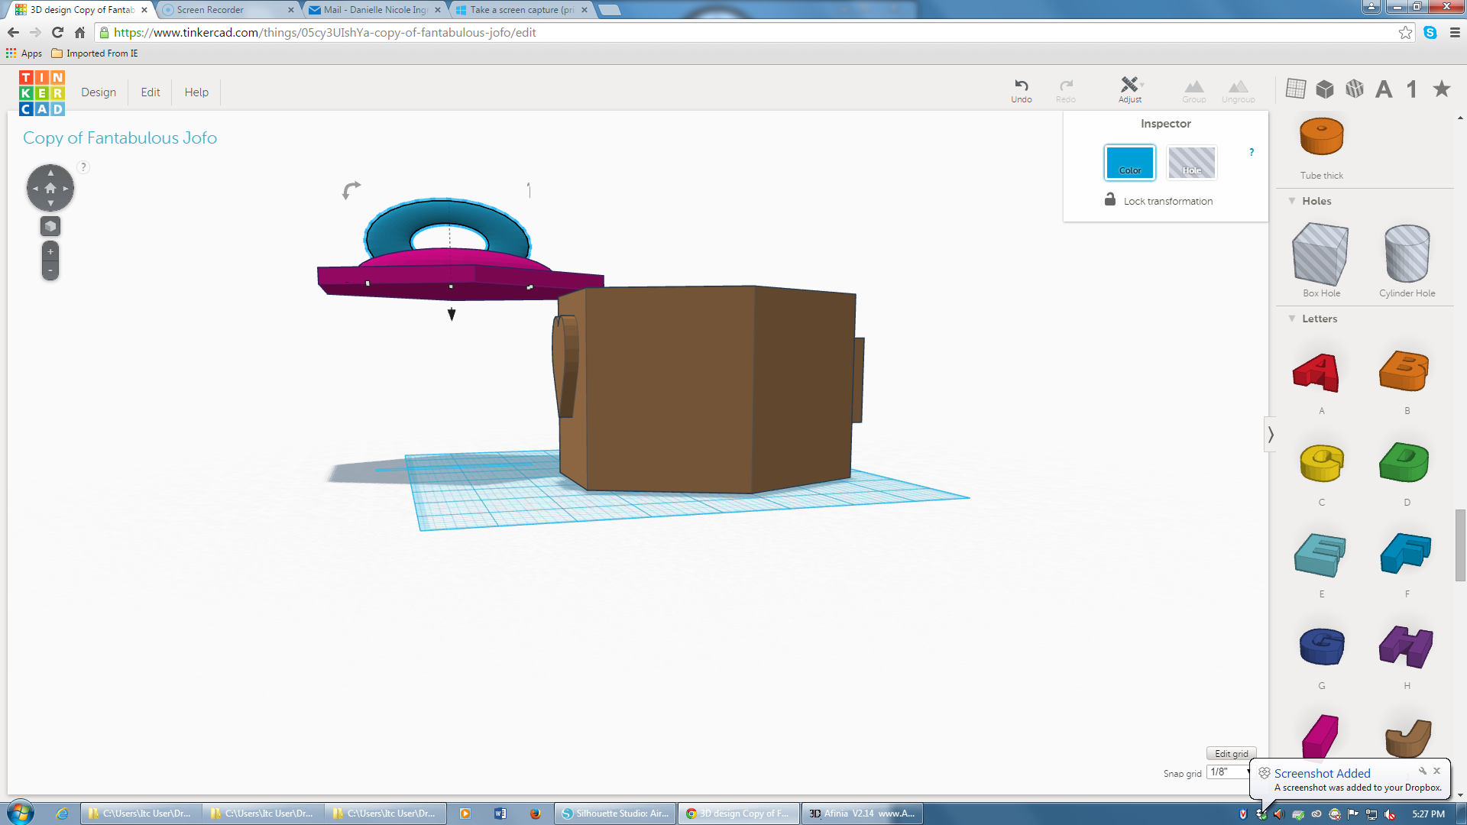Toggle Lock transformation in Inspector
Screen dimensions: 1467x825
[1158, 200]
